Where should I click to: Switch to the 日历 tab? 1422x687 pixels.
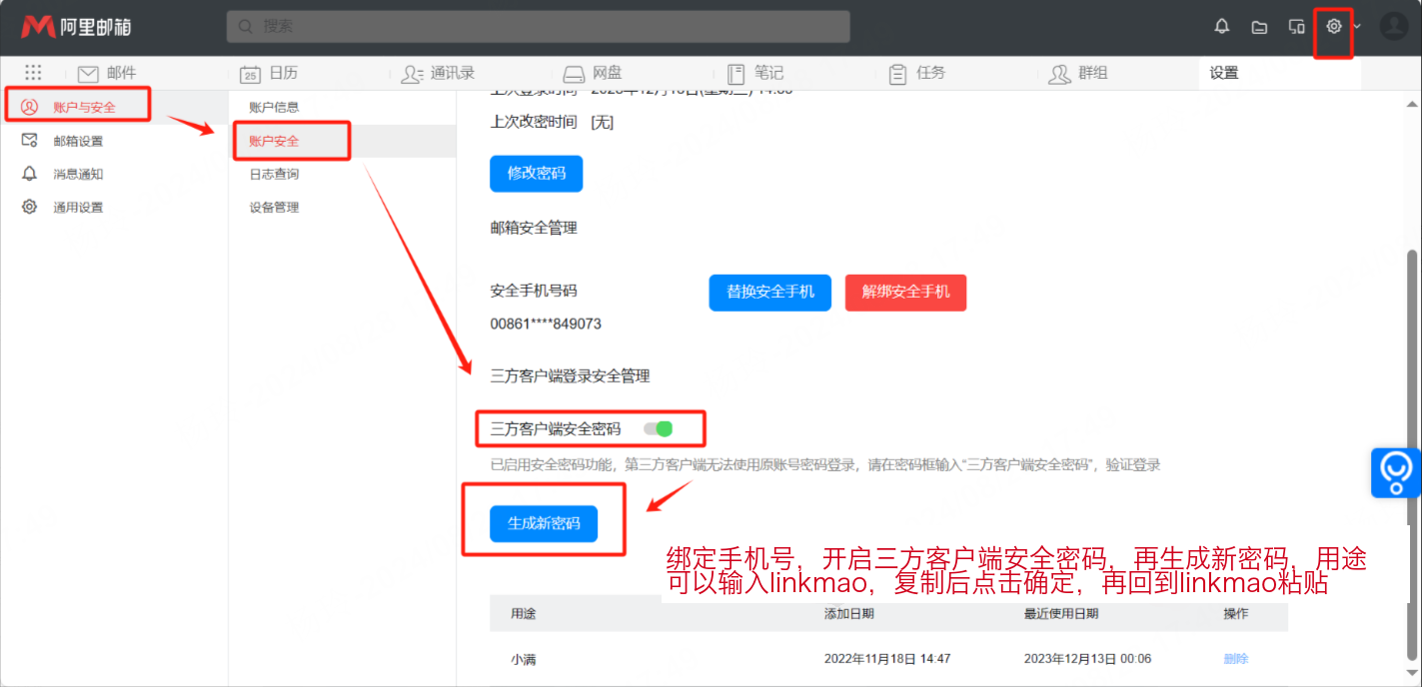point(269,73)
